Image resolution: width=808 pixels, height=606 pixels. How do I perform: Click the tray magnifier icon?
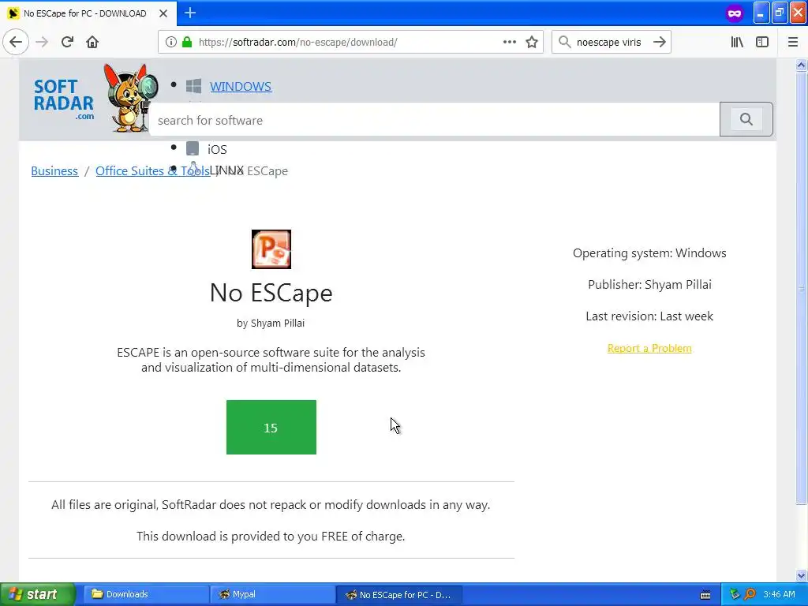pyautogui.click(x=750, y=594)
